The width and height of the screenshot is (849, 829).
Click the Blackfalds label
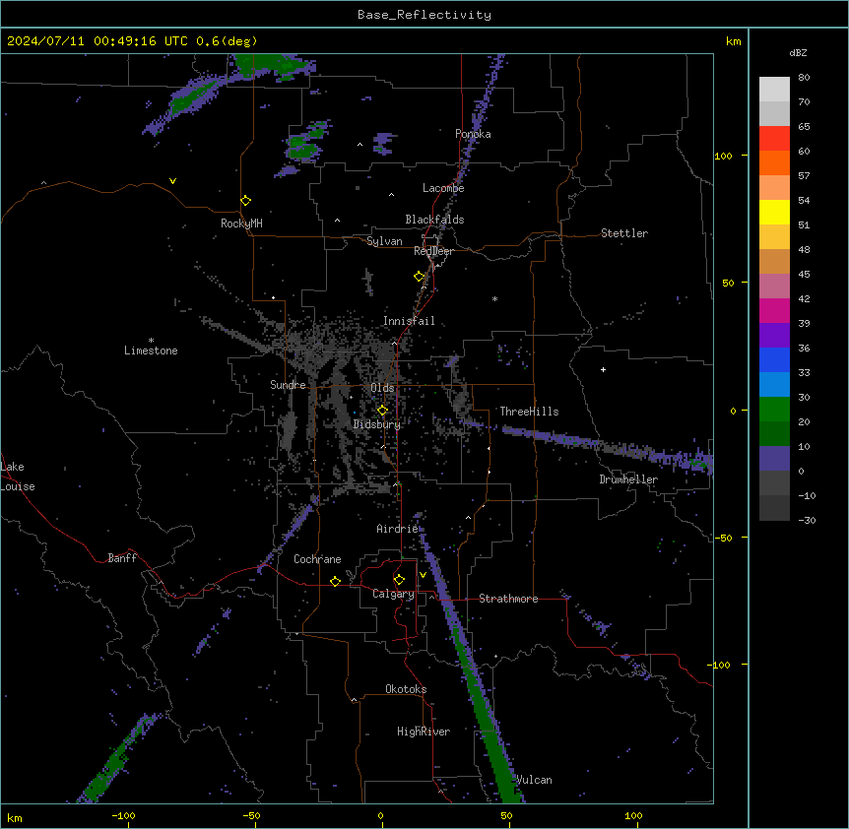pyautogui.click(x=434, y=220)
